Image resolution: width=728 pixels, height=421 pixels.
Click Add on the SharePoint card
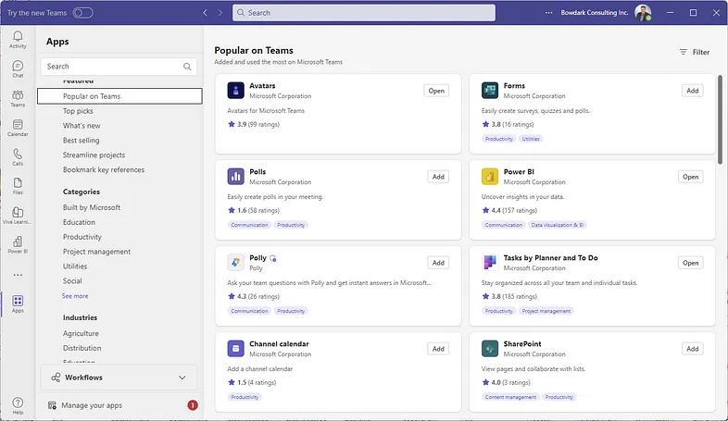coord(692,349)
